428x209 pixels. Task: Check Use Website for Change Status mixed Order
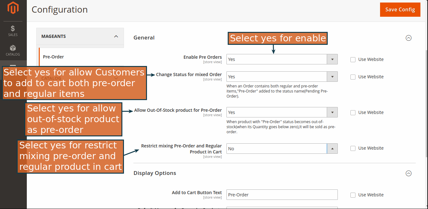(353, 77)
